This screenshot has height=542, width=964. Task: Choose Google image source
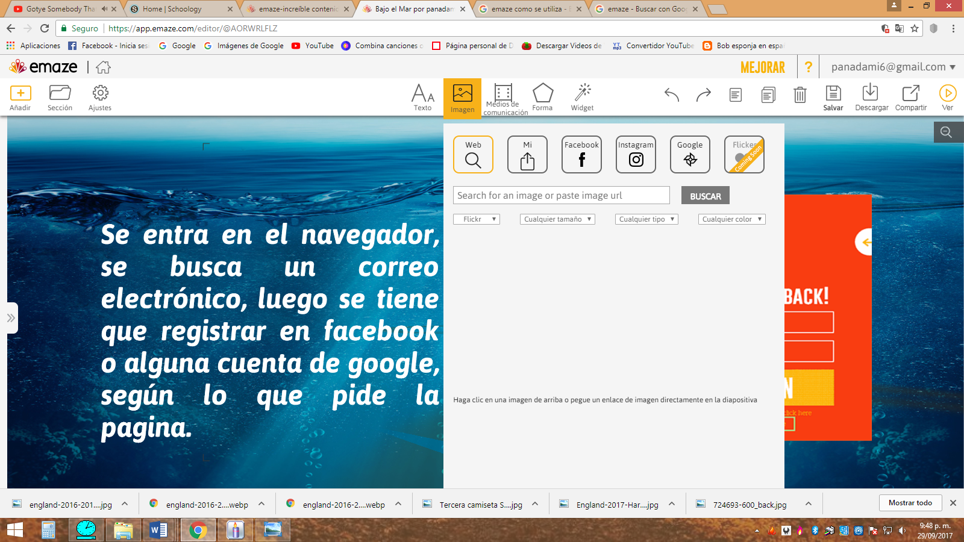click(x=690, y=154)
